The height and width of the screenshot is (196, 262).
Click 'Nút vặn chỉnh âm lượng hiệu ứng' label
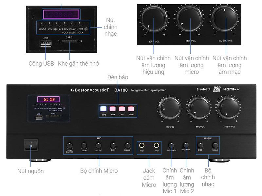[153, 65]
